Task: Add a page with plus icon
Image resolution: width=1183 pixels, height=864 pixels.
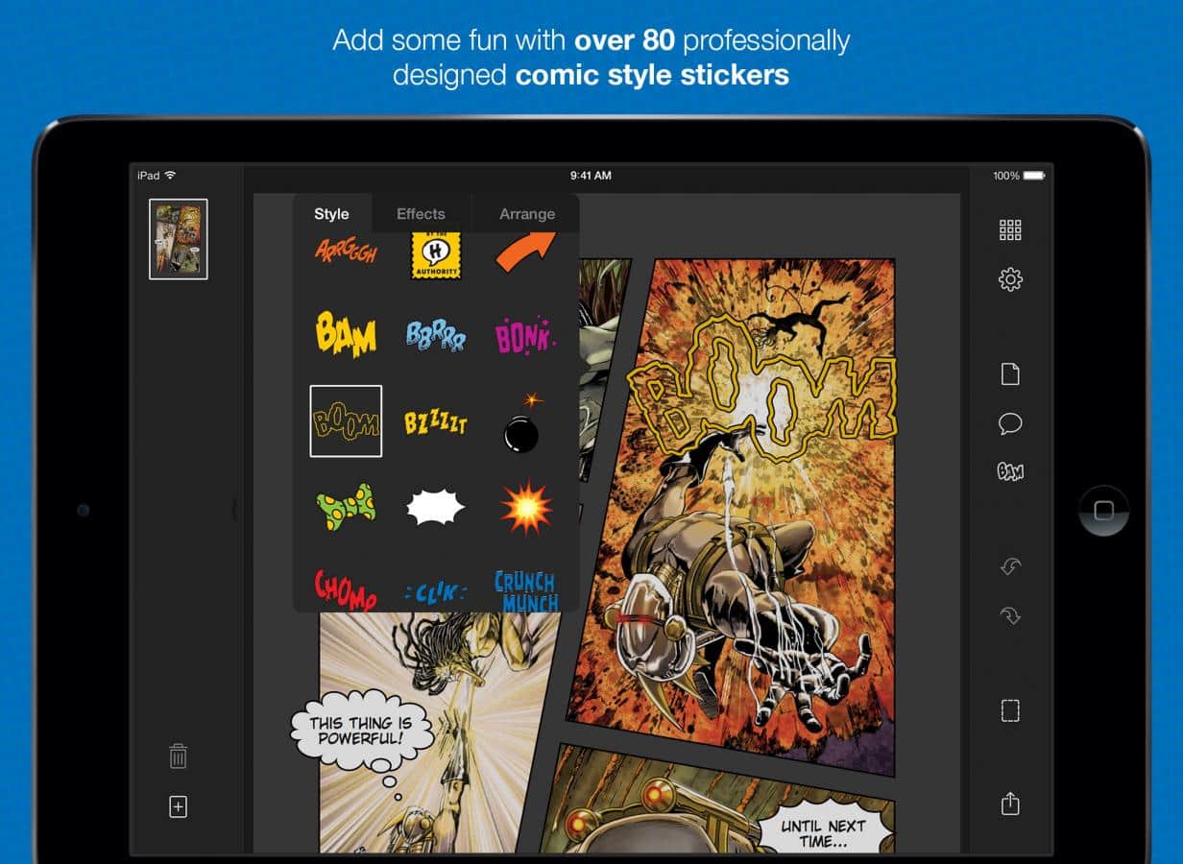Action: tap(179, 807)
